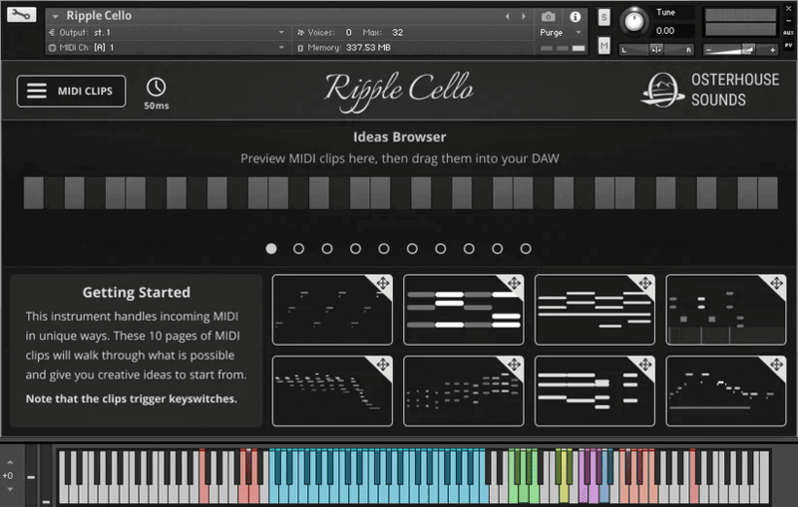Click the keyboard octave down arrow
The image size is (798, 507).
click(10, 489)
